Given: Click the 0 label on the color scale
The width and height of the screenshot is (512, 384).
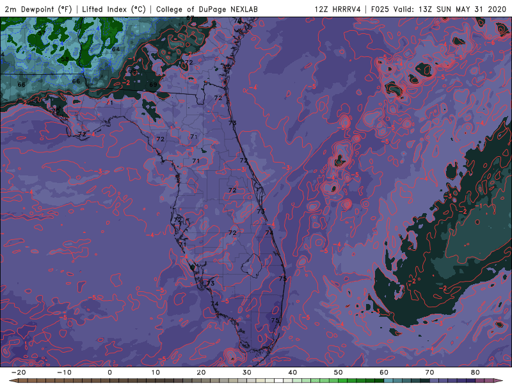Looking at the screenshot, I should [109, 372].
